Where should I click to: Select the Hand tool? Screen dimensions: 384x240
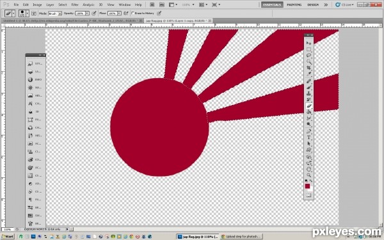(x=308, y=169)
